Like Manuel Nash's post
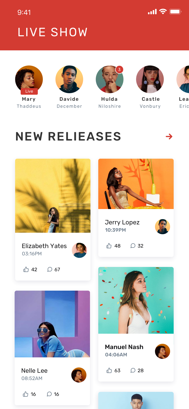The image size is (189, 409). click(109, 370)
